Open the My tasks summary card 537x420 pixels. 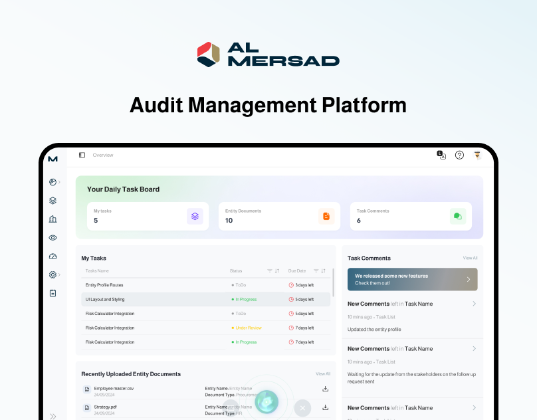148,216
